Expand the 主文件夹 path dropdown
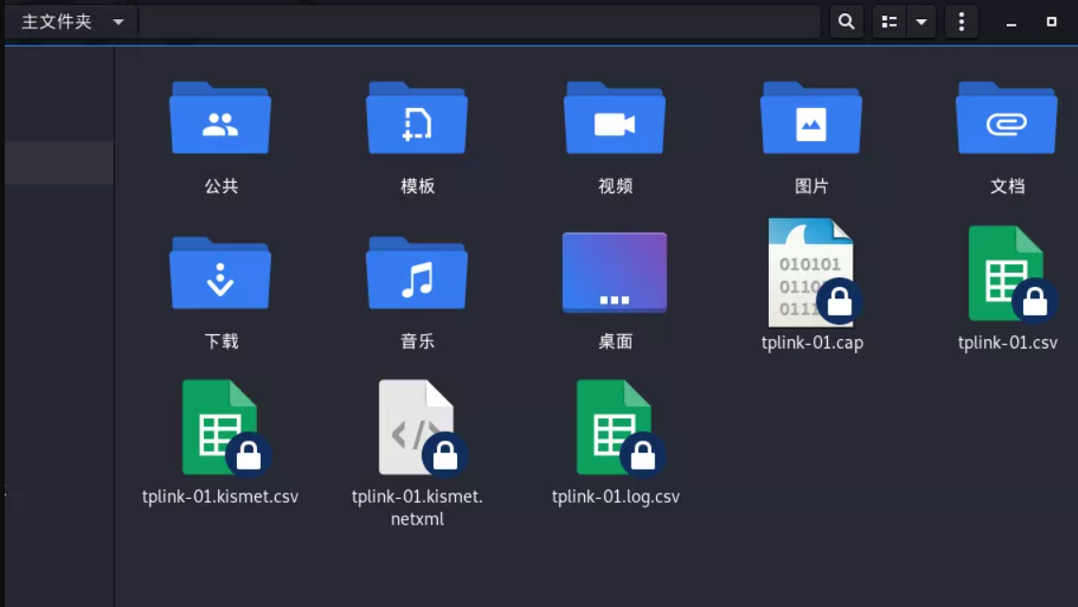 [x=119, y=22]
